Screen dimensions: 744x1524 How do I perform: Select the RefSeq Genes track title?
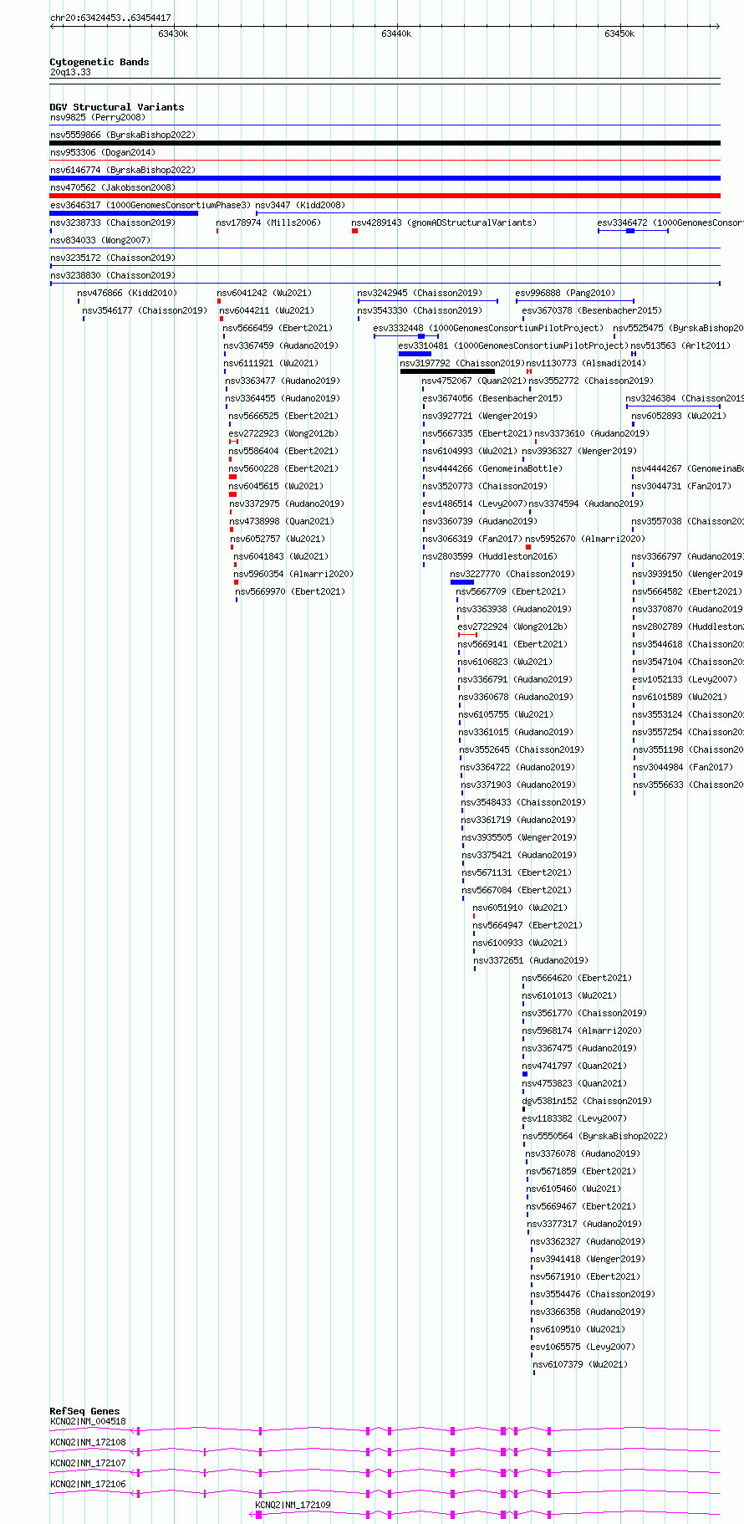coord(84,1411)
